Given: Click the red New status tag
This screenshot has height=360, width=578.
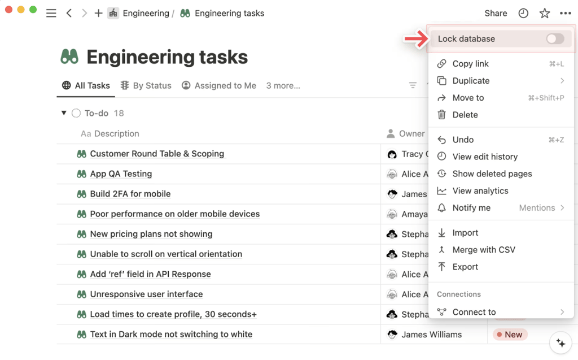Looking at the screenshot, I should point(510,334).
